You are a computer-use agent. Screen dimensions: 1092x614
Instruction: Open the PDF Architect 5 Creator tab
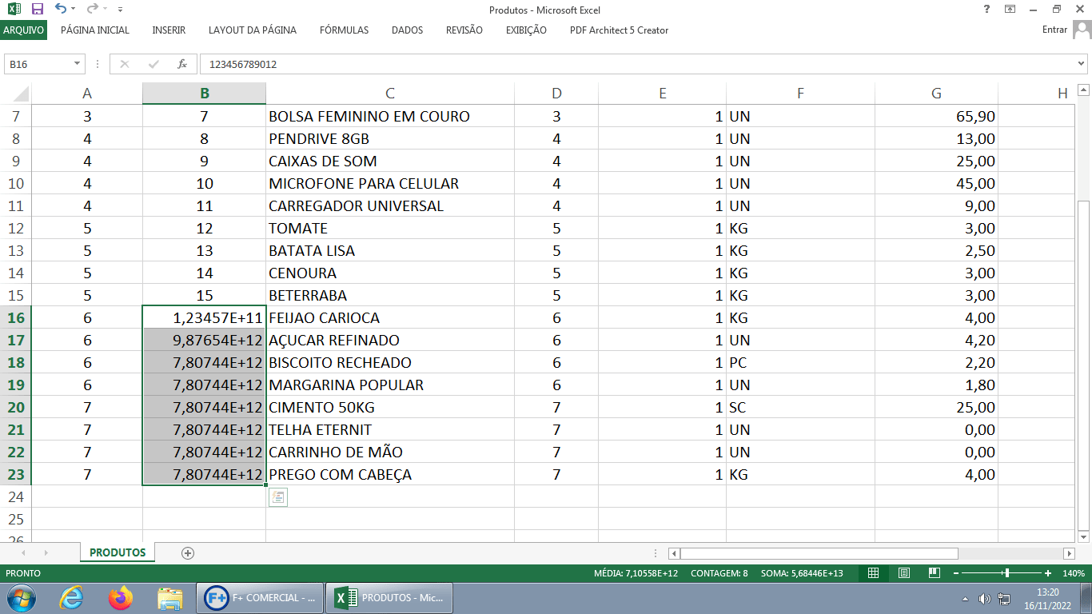click(619, 30)
